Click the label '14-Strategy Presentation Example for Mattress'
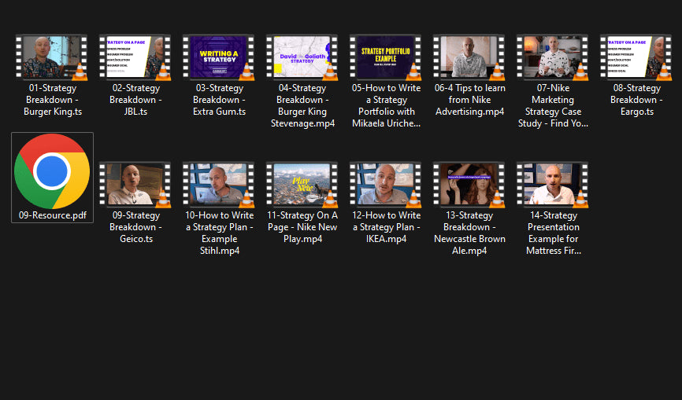 coord(554,233)
